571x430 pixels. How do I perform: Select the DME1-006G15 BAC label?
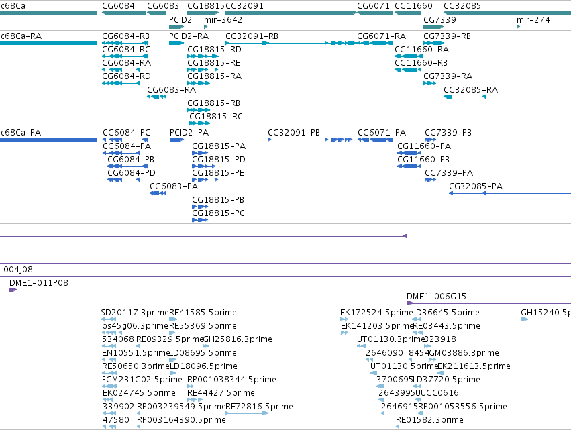tap(436, 297)
